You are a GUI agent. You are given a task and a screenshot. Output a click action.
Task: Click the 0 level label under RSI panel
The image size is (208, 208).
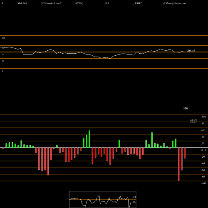(x=2, y=71)
